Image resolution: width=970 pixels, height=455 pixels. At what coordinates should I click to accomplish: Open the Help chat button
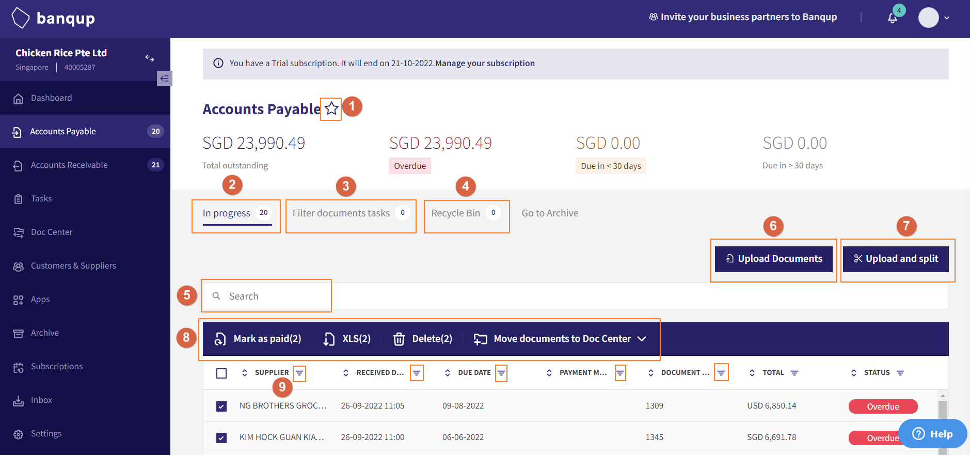pyautogui.click(x=932, y=434)
